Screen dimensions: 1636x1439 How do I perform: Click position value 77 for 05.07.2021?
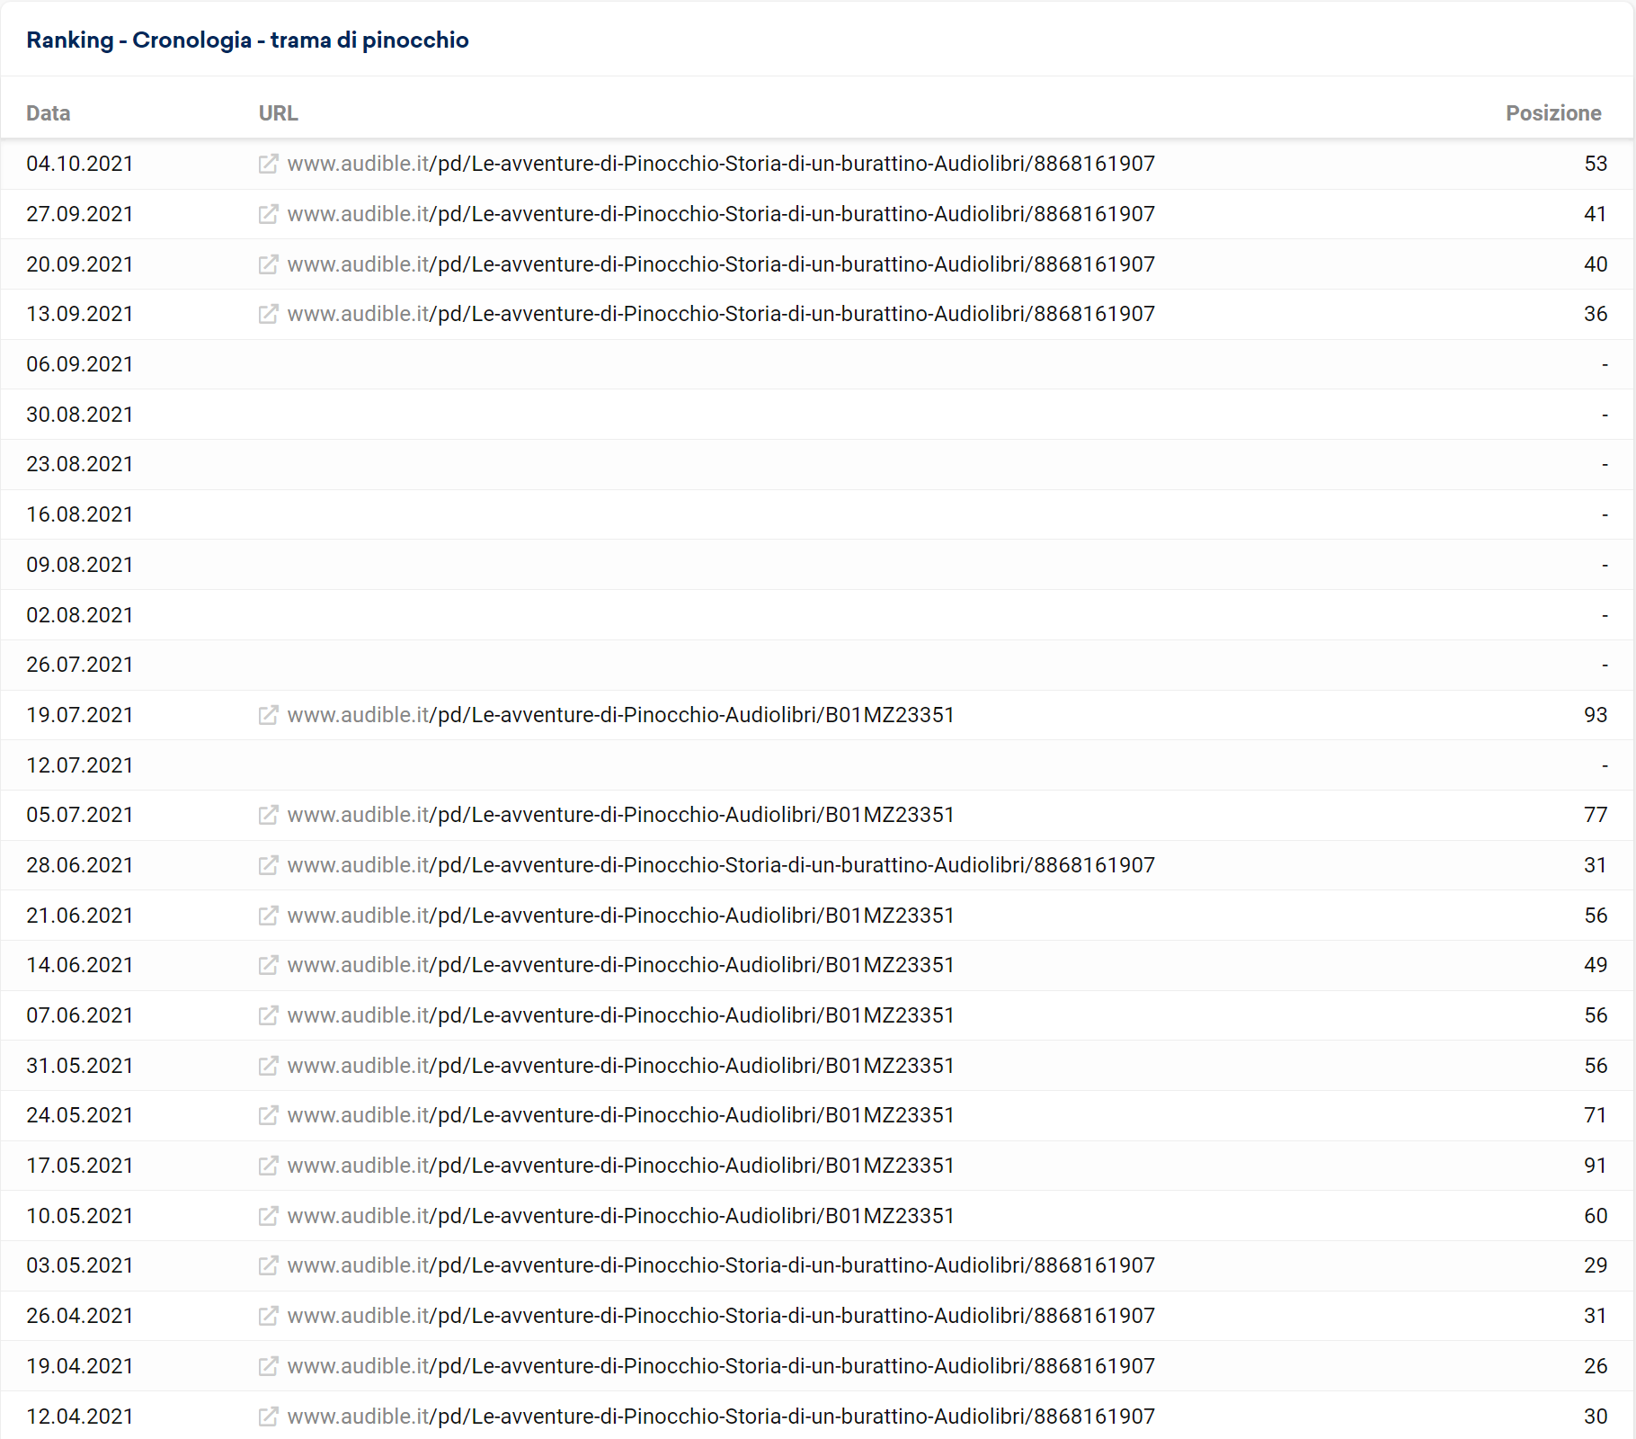pos(1596,815)
